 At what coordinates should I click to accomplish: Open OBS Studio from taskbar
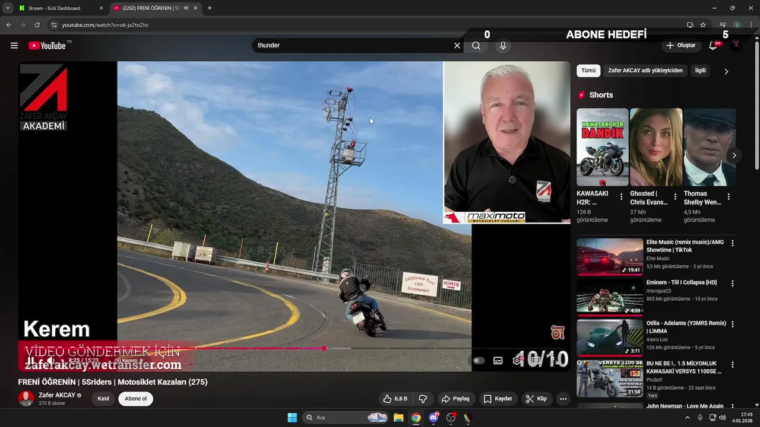pos(451,418)
